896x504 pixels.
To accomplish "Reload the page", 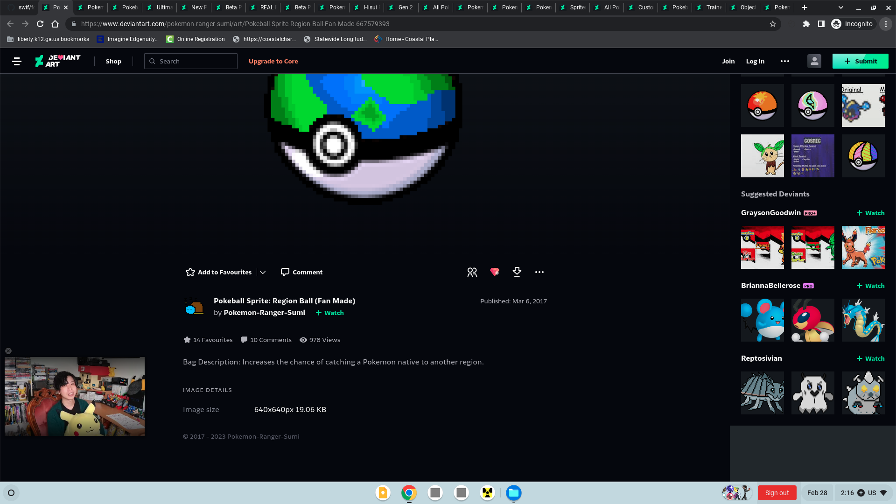I will [x=40, y=24].
